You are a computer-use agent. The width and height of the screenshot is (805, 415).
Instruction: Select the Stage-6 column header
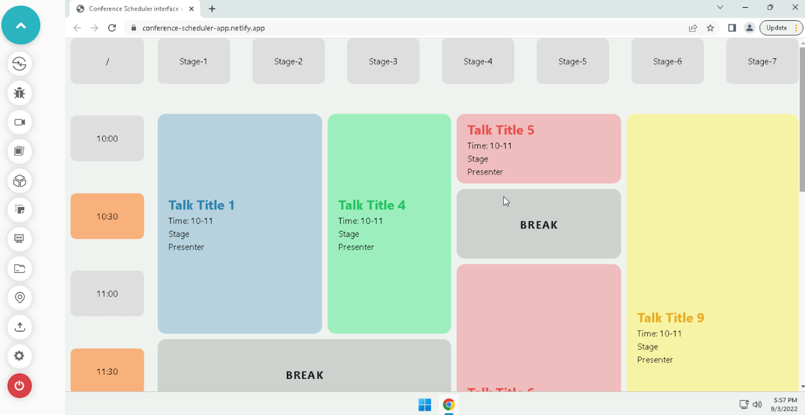click(x=667, y=61)
